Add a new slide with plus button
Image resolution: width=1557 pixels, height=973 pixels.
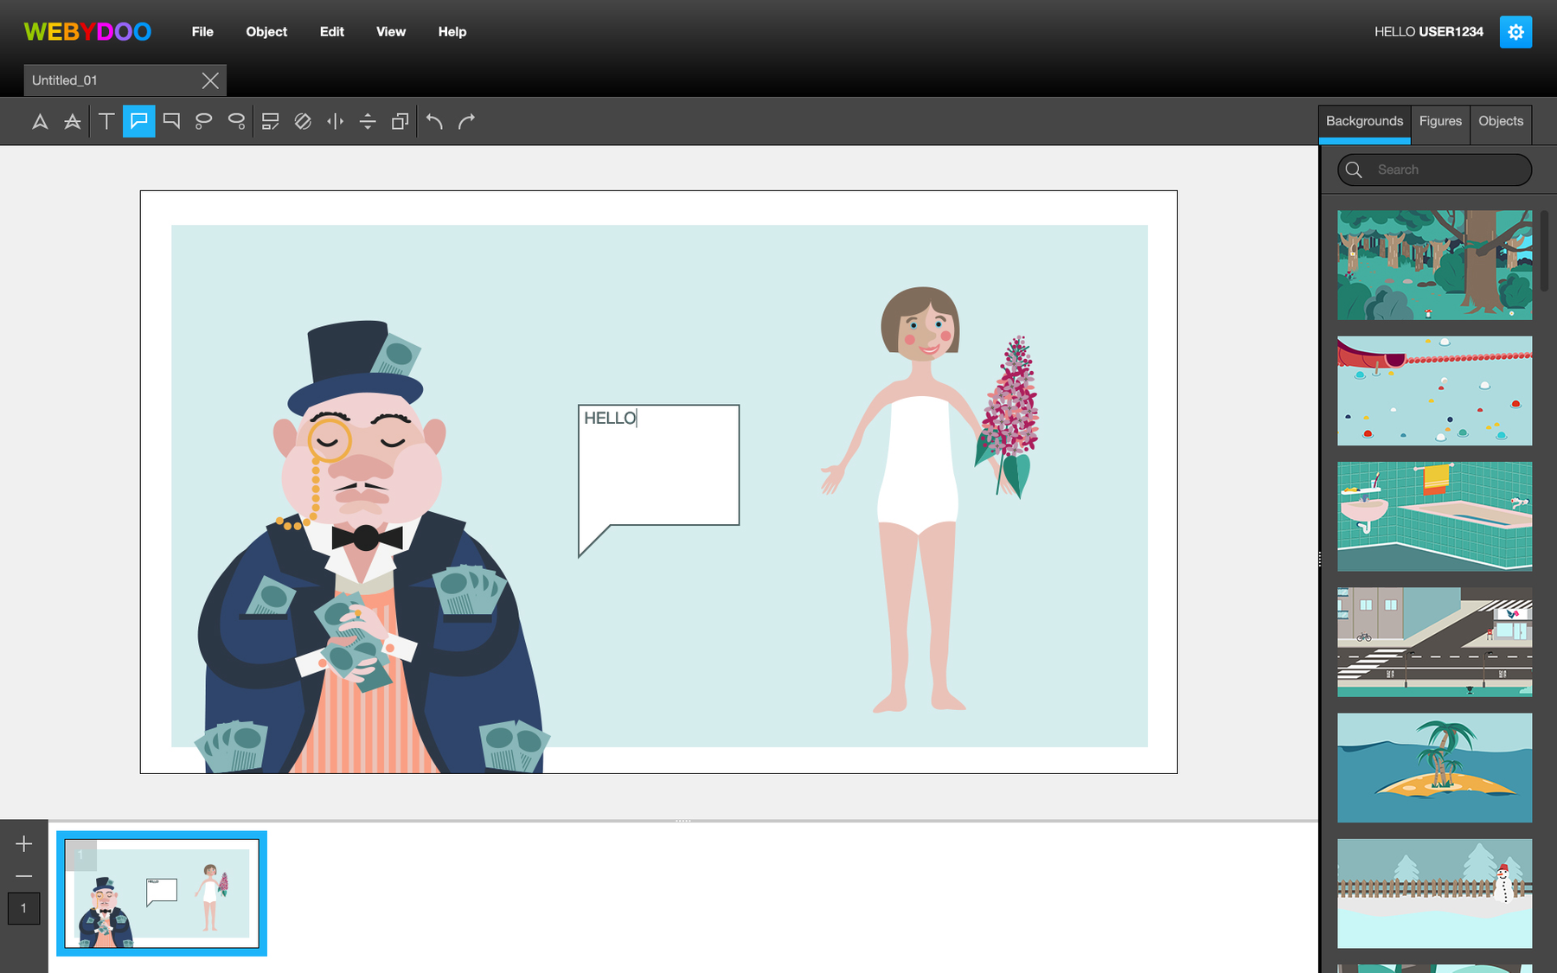[24, 843]
